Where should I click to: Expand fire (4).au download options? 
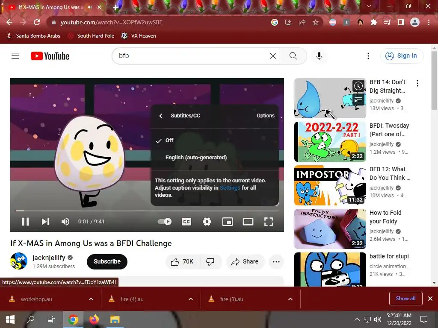click(191, 299)
